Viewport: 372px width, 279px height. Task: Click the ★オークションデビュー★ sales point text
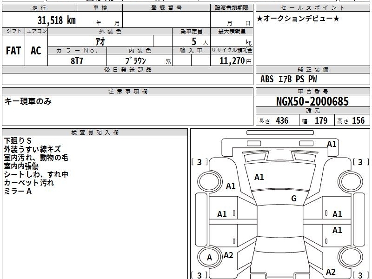(x=298, y=19)
